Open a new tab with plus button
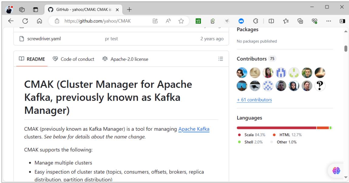The width and height of the screenshot is (349, 183). click(x=129, y=10)
